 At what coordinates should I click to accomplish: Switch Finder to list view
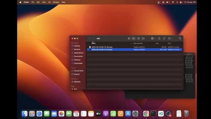pos(134,38)
